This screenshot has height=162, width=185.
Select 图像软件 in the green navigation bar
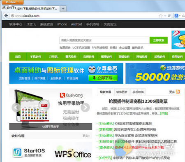point(124,56)
